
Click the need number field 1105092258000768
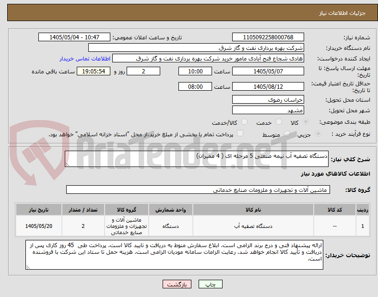pyautogui.click(x=268, y=37)
